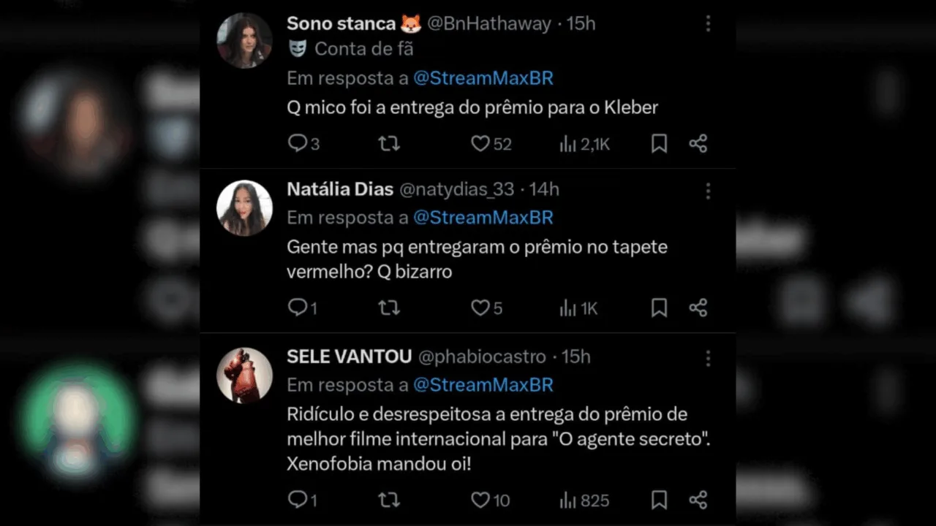Like the tweet with 52 likes
936x526 pixels.
tap(480, 144)
